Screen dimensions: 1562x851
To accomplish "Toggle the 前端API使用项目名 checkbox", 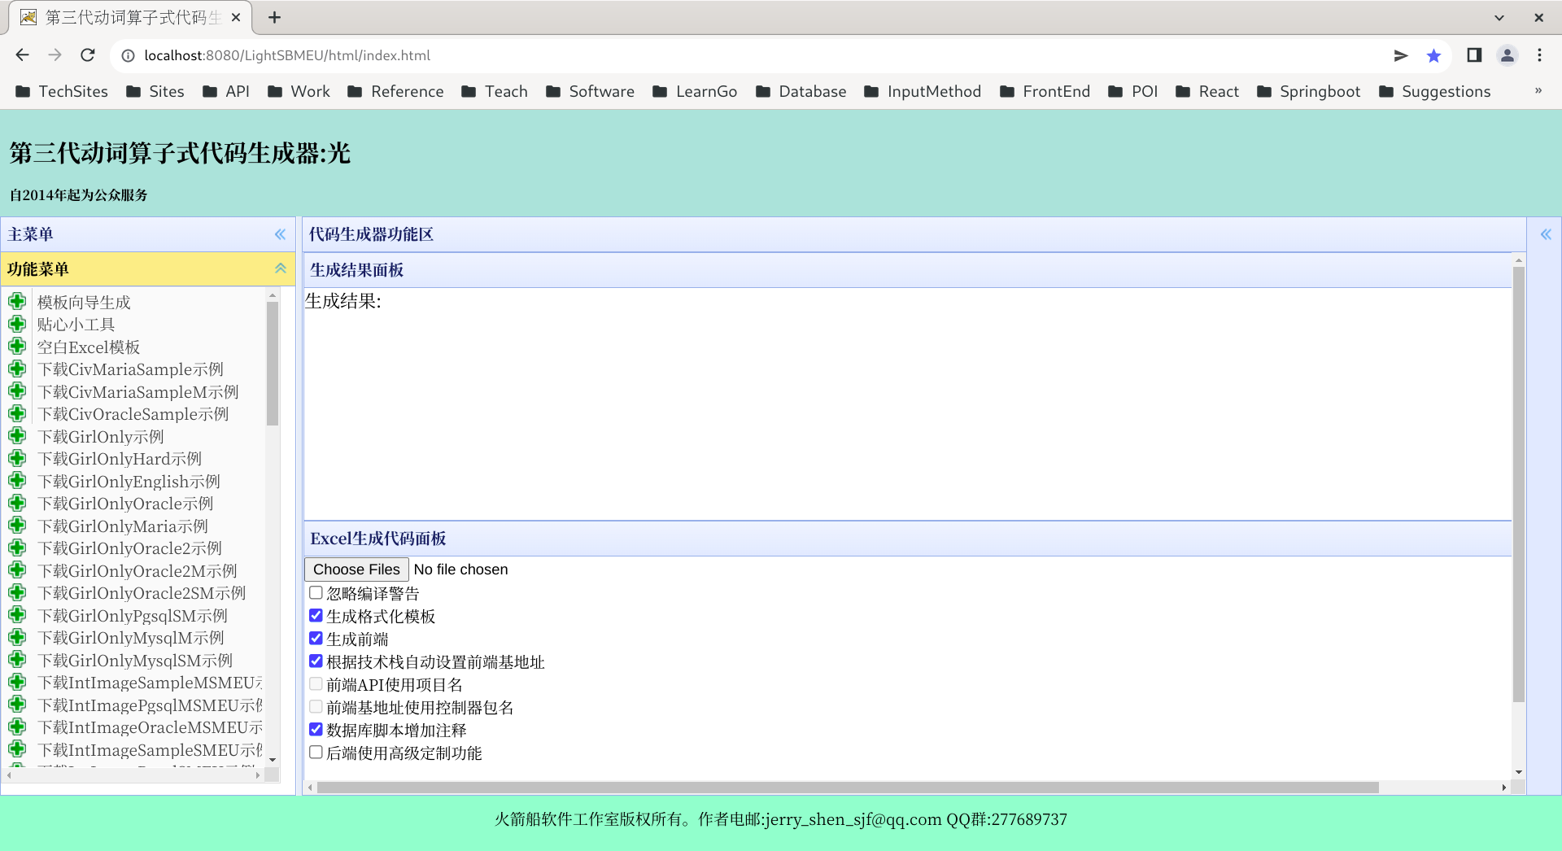I will (316, 683).
